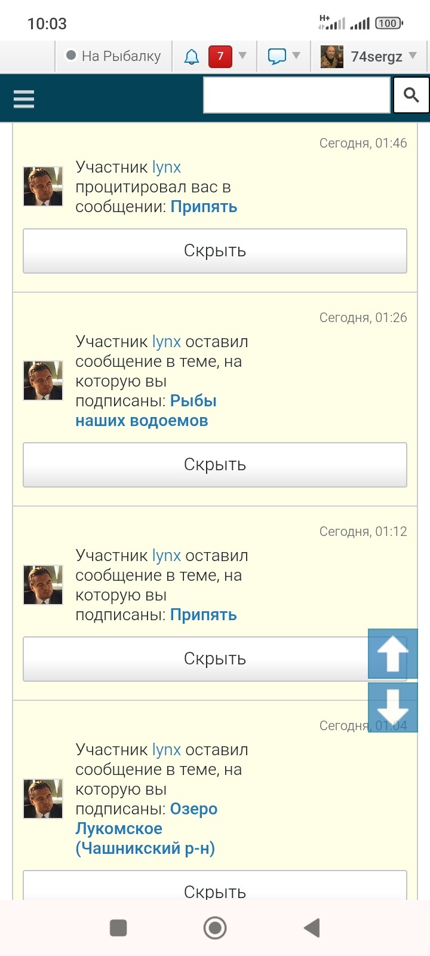The image size is (430, 956).
Task: Tap lynx avatar in the 01:46 notification
Action: [x=43, y=186]
